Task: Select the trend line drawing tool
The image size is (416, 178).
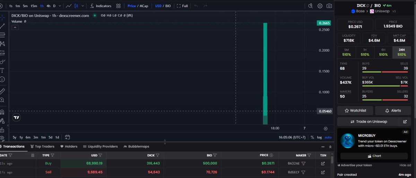Action: (2, 26)
